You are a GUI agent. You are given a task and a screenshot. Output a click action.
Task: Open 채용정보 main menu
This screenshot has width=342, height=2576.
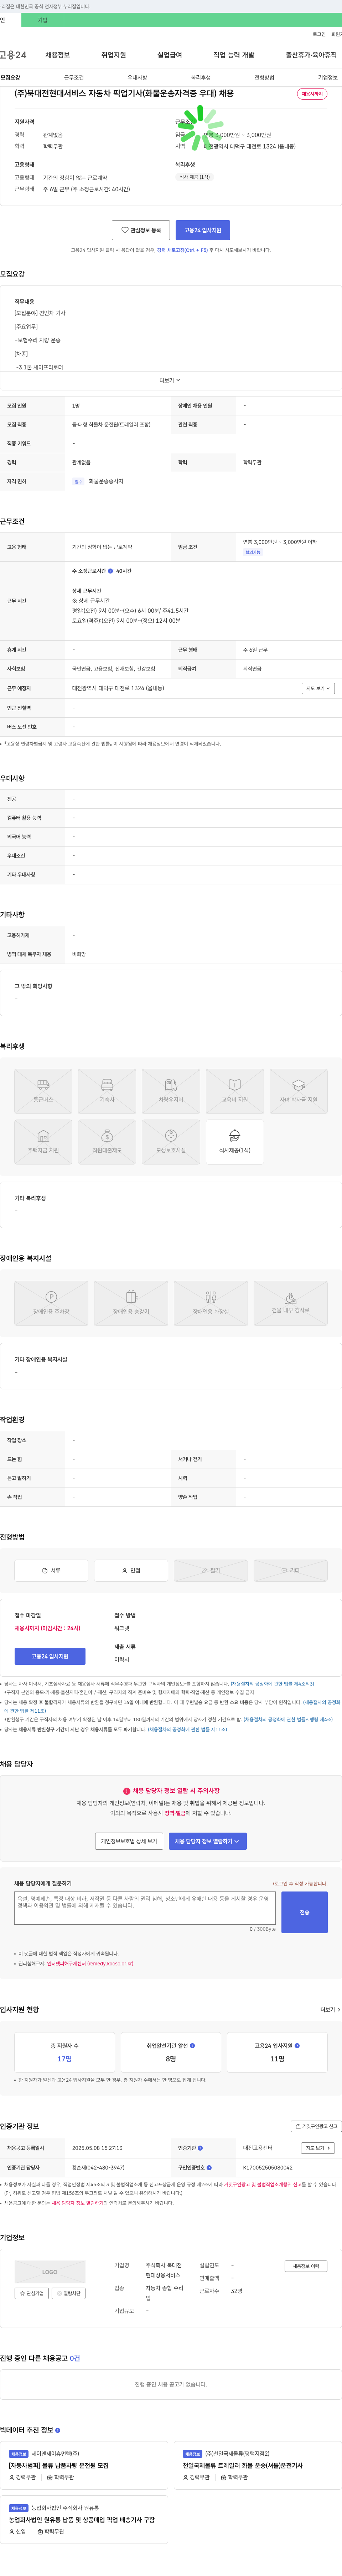[58, 55]
